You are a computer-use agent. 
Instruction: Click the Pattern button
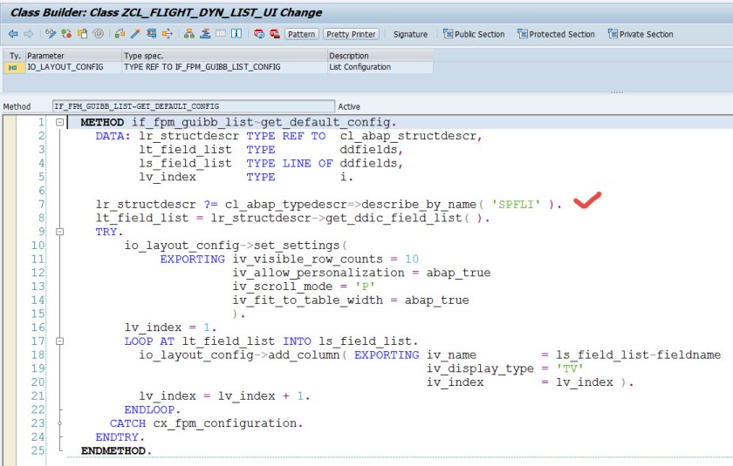301,34
